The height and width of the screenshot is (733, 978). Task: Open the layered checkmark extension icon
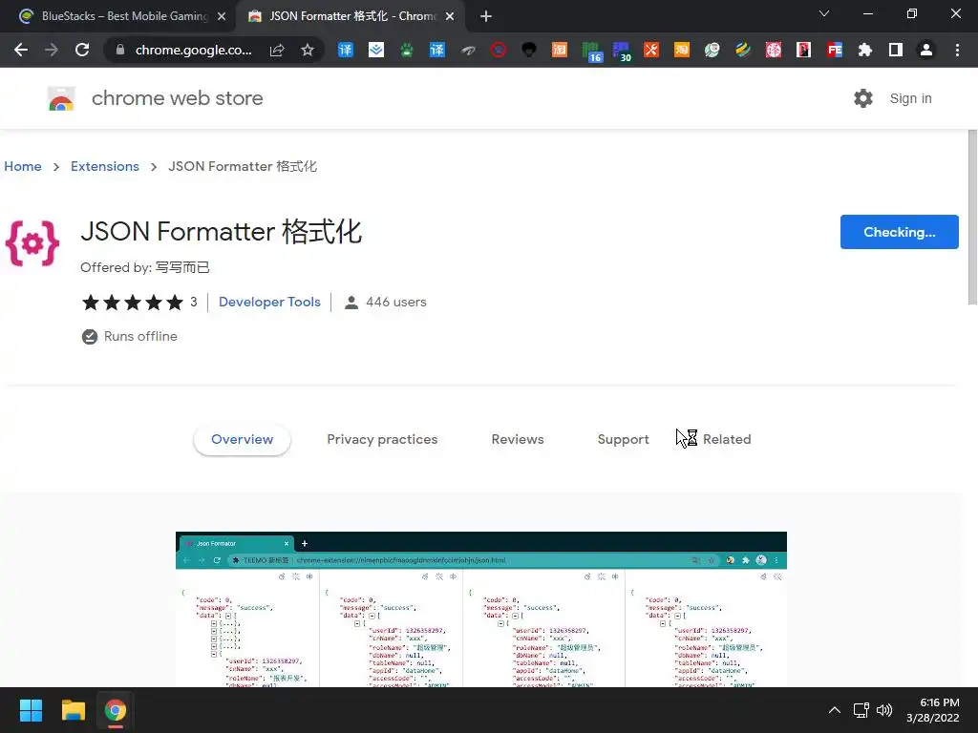pyautogui.click(x=376, y=50)
